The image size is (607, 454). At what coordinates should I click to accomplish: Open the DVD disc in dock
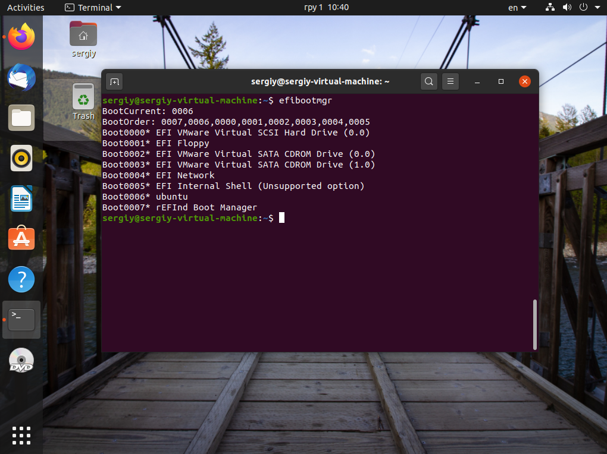coord(21,360)
